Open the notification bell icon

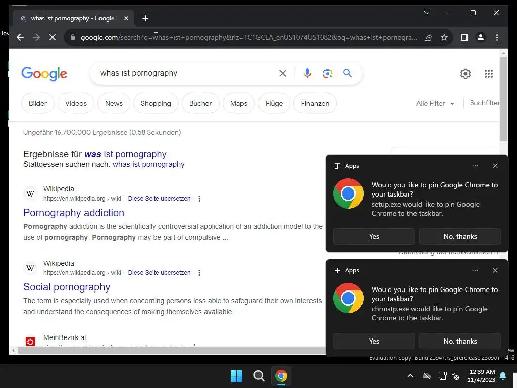click(x=503, y=376)
